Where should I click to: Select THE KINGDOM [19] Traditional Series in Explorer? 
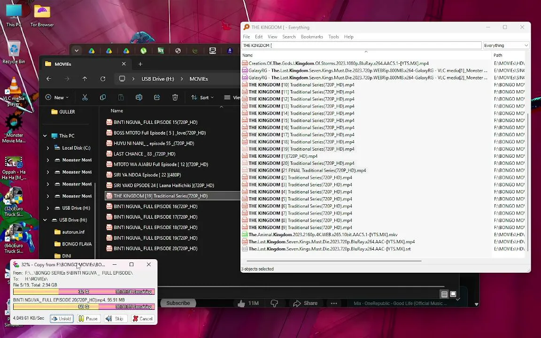(172, 196)
